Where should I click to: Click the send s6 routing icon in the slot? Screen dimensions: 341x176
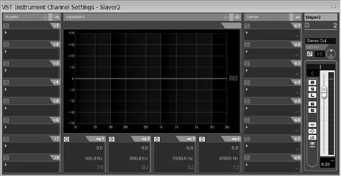296,130
